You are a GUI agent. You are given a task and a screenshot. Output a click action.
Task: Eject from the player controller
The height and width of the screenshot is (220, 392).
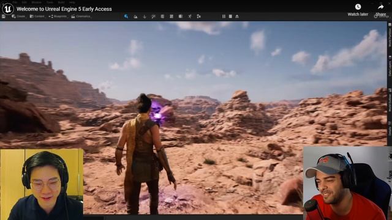click(237, 16)
